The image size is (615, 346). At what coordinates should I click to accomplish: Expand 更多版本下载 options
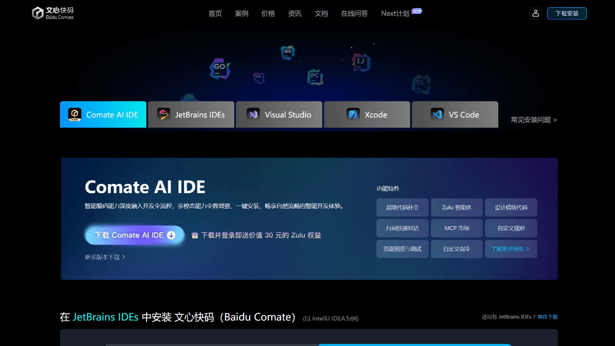106,257
